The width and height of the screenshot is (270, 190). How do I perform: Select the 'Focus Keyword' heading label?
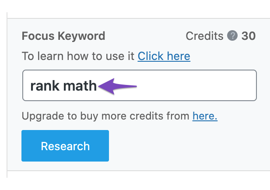63,36
